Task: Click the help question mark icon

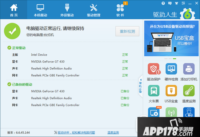Action: (x=163, y=3)
